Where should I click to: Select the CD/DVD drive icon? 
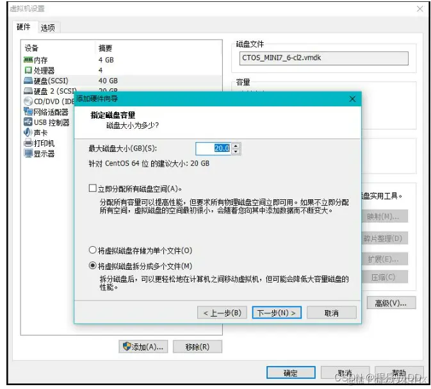tap(28, 101)
